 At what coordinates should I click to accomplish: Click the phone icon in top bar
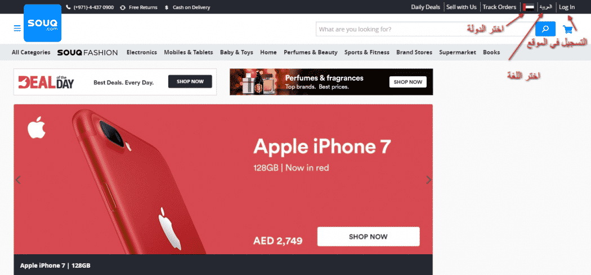point(68,7)
